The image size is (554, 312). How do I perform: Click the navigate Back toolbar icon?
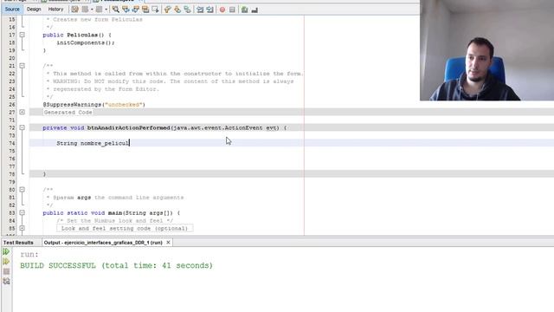click(x=85, y=10)
